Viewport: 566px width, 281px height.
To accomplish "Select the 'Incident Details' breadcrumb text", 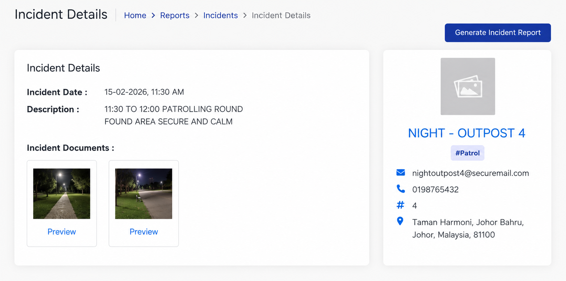I will [281, 15].
